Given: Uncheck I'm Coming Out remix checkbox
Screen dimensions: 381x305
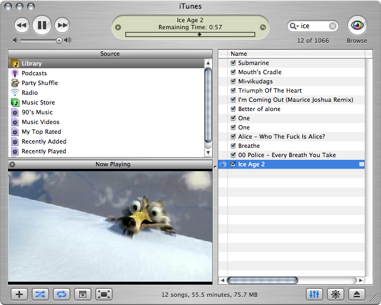Looking at the screenshot, I should click(233, 100).
